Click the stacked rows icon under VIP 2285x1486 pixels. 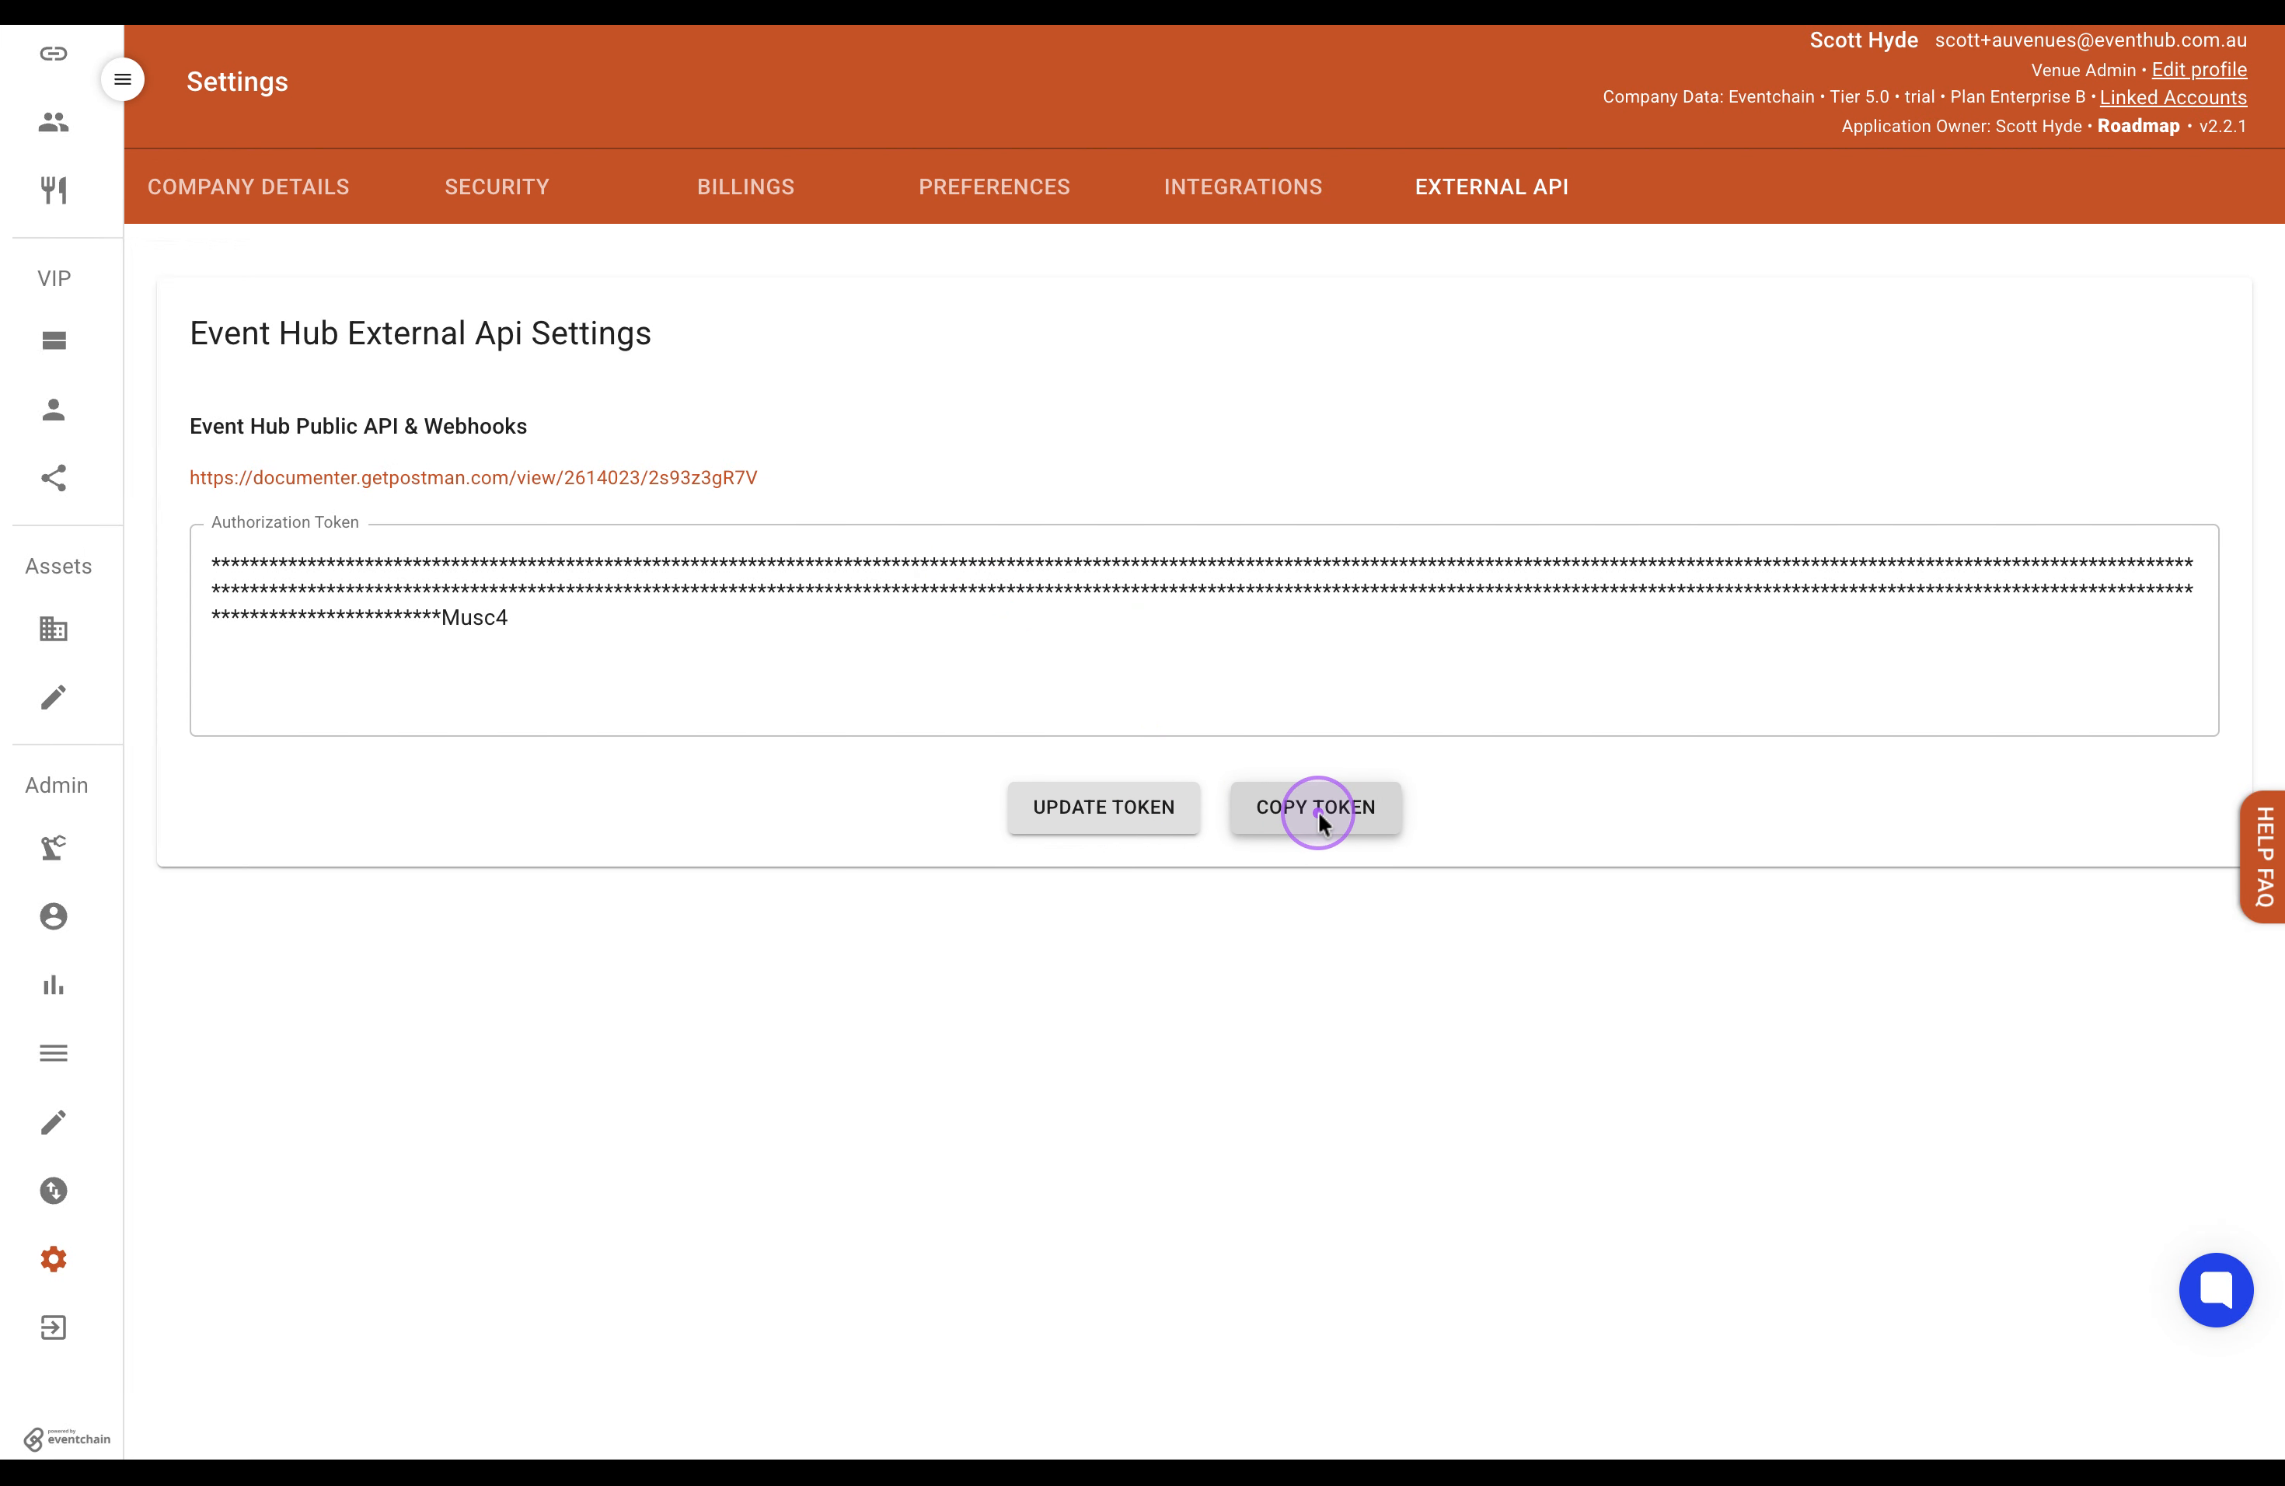tap(54, 340)
